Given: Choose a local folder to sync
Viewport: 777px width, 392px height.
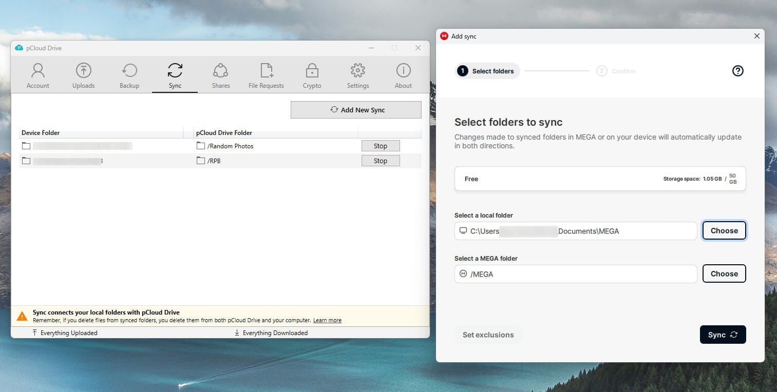Looking at the screenshot, I should 724,231.
